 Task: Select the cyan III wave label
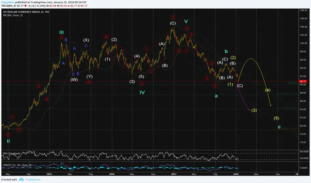61,33
